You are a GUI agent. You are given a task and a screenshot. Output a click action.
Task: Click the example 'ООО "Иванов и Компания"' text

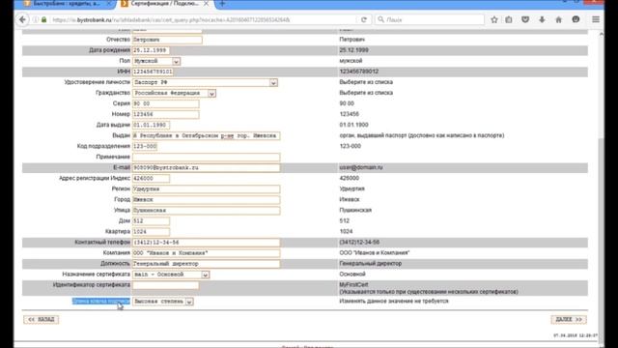(375, 252)
